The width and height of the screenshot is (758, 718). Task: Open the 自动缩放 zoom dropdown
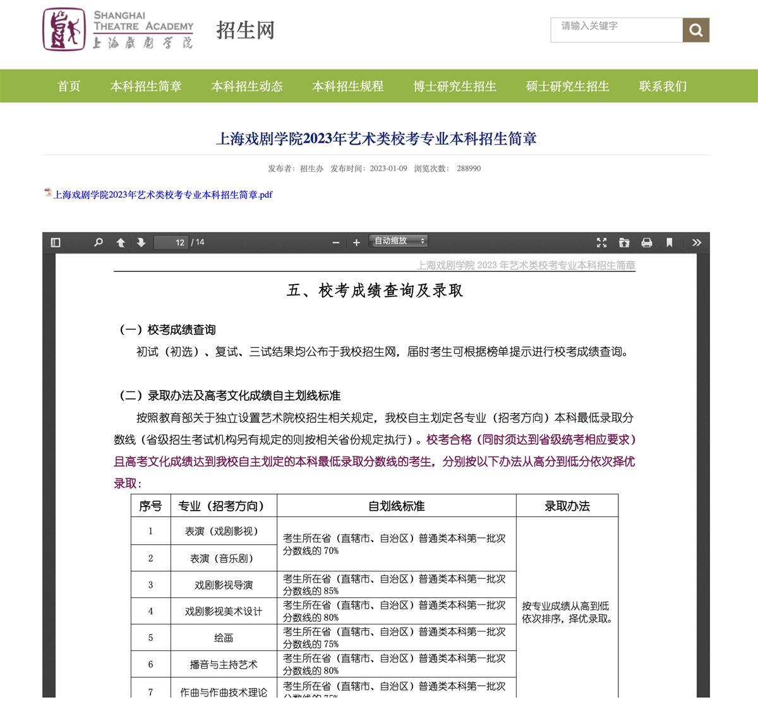[x=399, y=241]
